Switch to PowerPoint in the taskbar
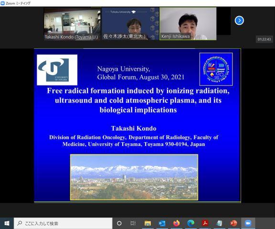The image size is (275, 229). tap(233, 223)
